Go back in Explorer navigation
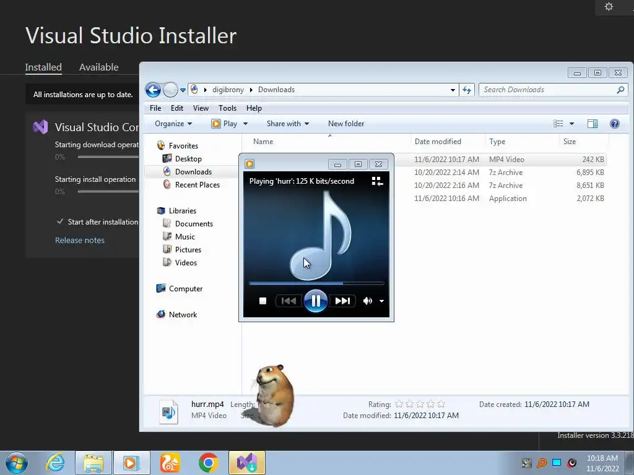This screenshot has width=634, height=475. (154, 90)
